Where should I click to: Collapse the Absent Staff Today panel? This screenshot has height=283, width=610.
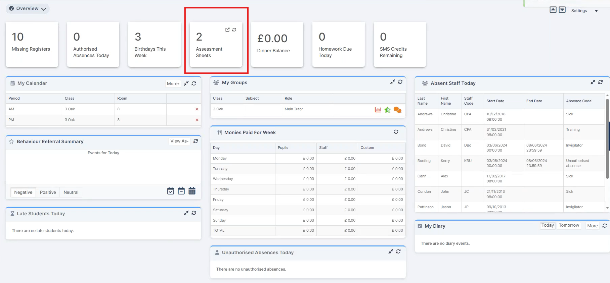tap(593, 82)
